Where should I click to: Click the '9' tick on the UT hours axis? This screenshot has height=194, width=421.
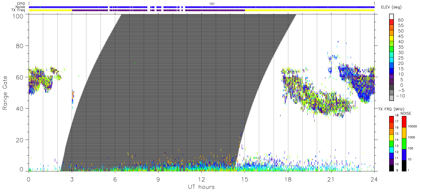click(158, 179)
